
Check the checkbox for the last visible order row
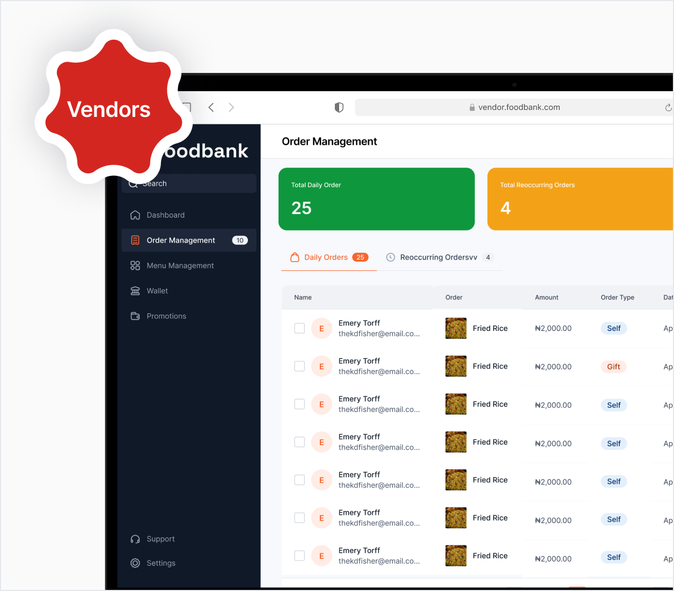coord(299,556)
